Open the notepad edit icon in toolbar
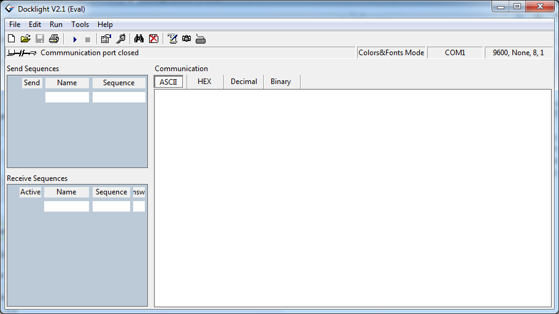 pos(172,39)
